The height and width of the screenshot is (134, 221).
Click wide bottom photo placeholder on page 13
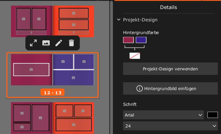pos(73,78)
